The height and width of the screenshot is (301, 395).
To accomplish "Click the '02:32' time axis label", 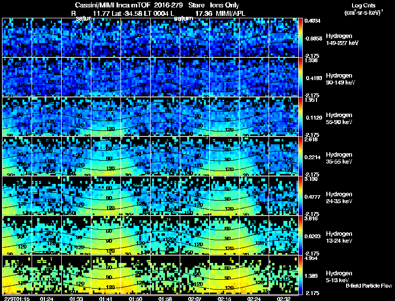I will click(283, 299).
